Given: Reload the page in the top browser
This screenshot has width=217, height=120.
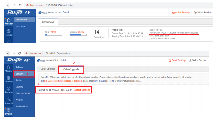Looking at the screenshot, I should tap(20, 5).
